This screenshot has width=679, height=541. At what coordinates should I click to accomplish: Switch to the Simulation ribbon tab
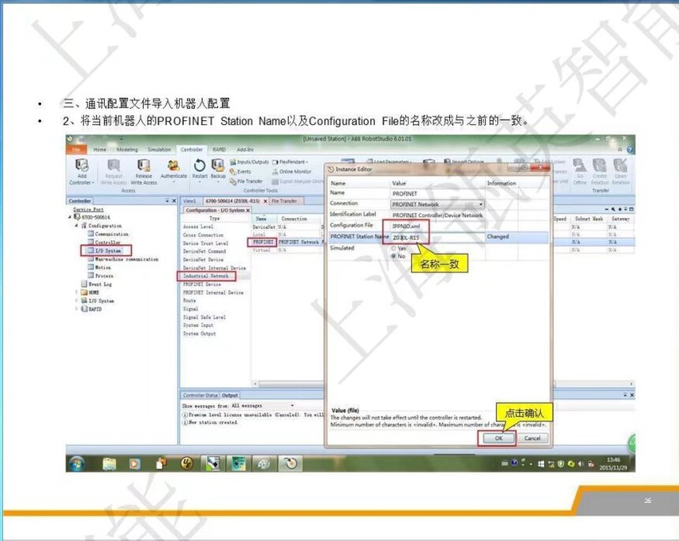(159, 149)
